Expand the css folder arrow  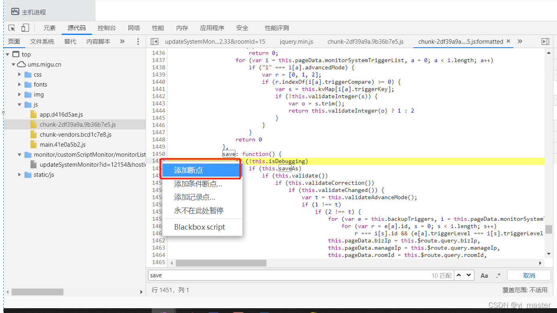pyautogui.click(x=19, y=75)
